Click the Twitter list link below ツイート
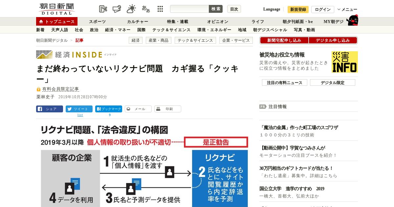The width and height of the screenshot is (394, 207). click(80, 115)
